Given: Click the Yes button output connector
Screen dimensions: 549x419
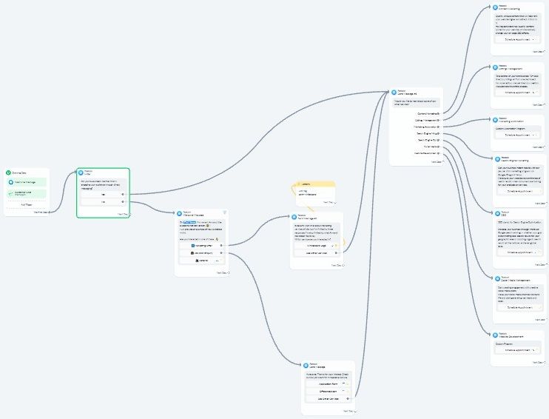Looking at the screenshot, I should (123, 194).
